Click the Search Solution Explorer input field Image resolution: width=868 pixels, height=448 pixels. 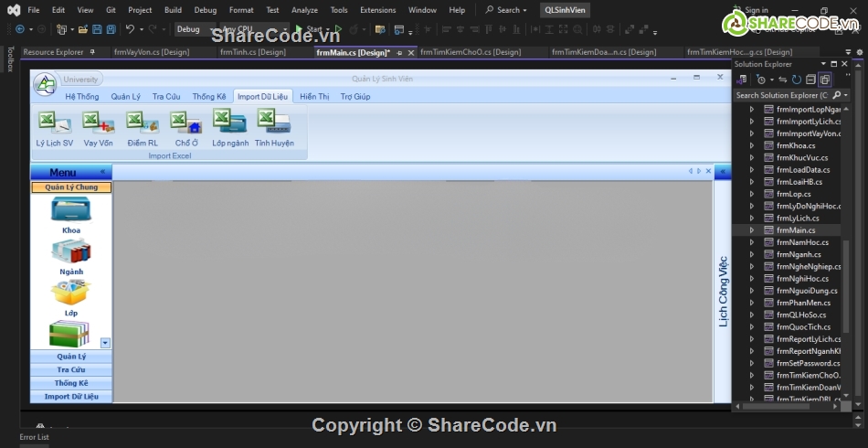click(783, 95)
